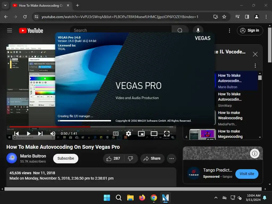Viewport: 272px width, 204px height.
Task: Open the Windows Start menu
Action: point(107,198)
